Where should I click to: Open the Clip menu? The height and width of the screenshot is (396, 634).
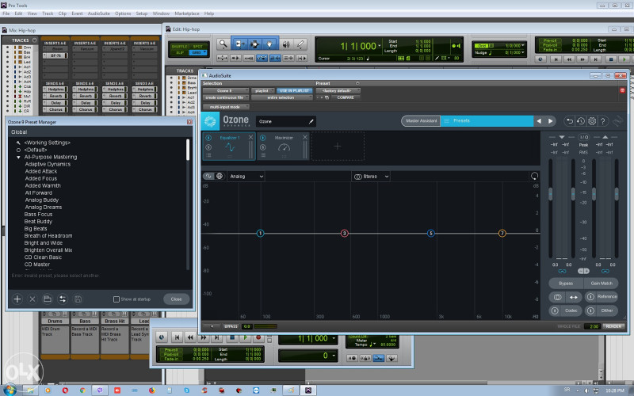pyautogui.click(x=63, y=13)
